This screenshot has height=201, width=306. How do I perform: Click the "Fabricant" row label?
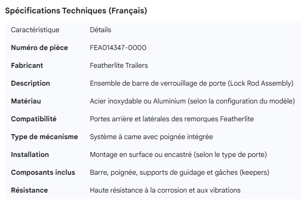(27, 65)
